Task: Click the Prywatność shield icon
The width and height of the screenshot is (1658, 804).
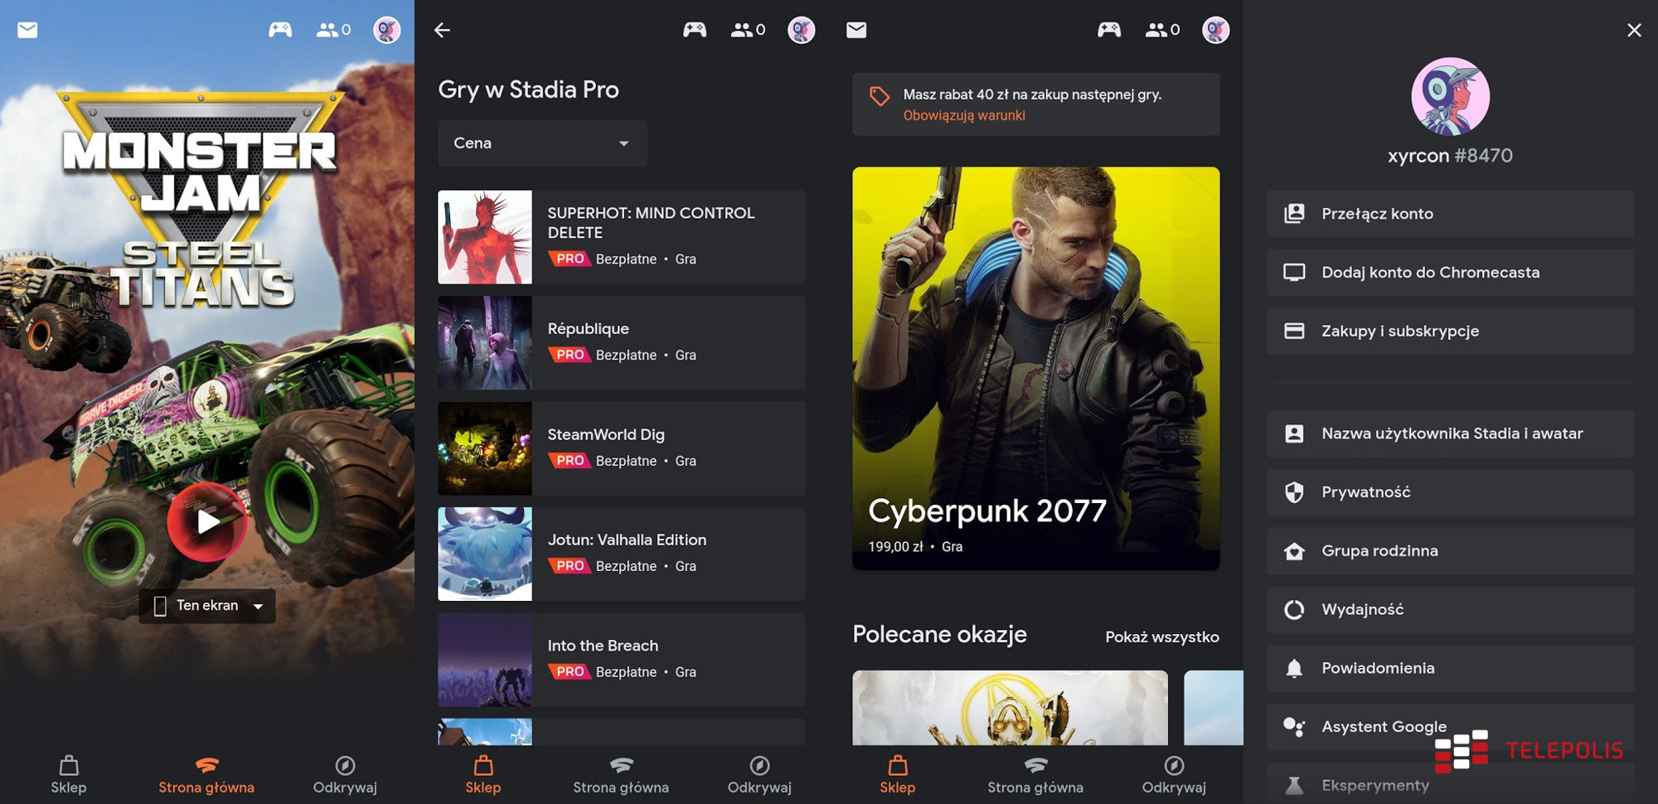Action: 1294,492
